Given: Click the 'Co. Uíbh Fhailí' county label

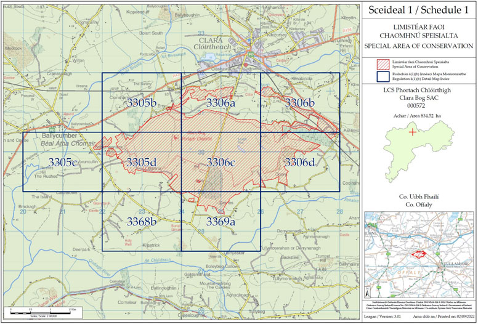Looking at the screenshot, I should point(419,197).
